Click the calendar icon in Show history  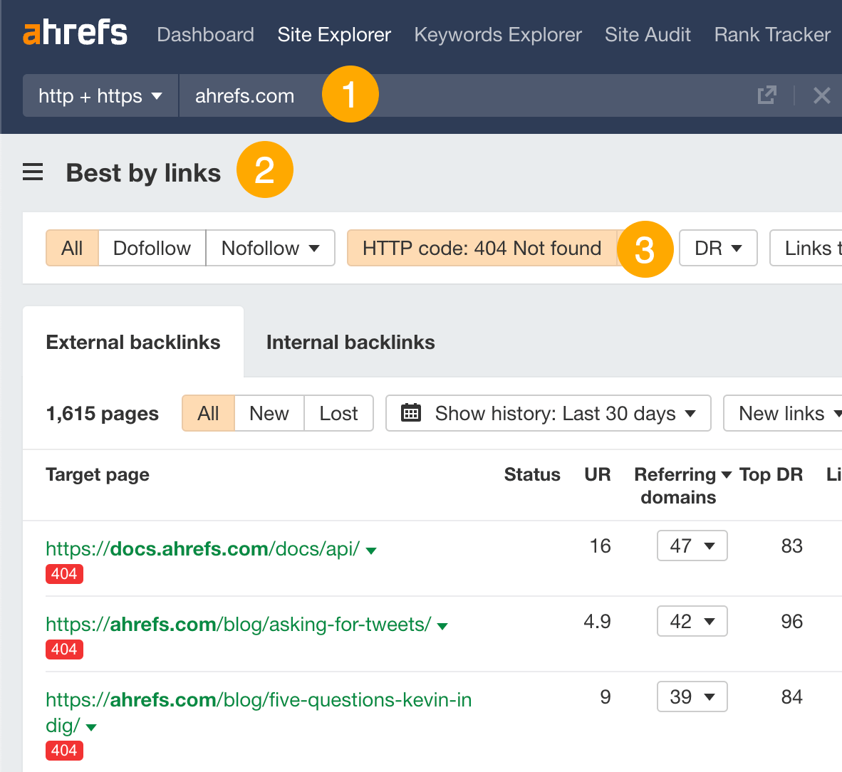[411, 412]
